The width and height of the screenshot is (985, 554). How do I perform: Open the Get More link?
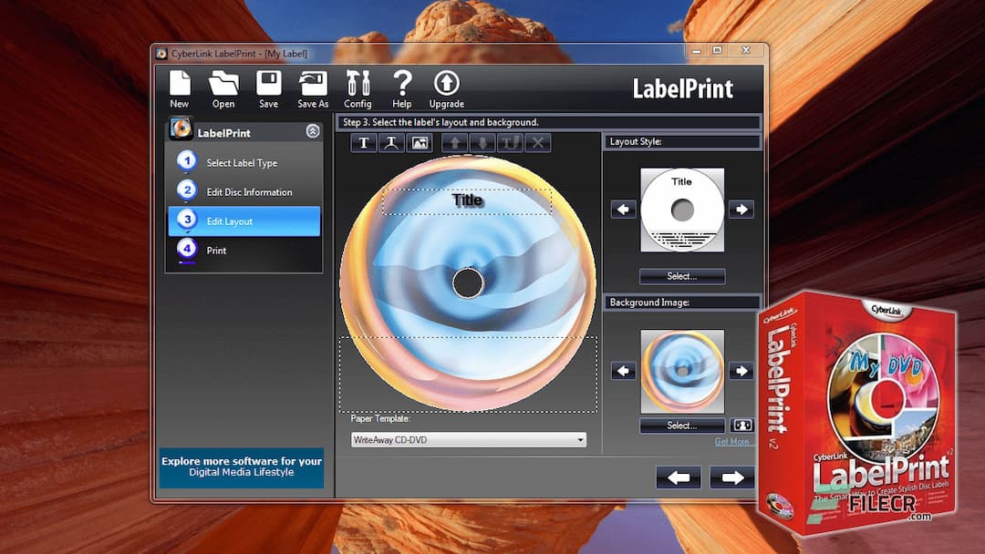pos(733,441)
